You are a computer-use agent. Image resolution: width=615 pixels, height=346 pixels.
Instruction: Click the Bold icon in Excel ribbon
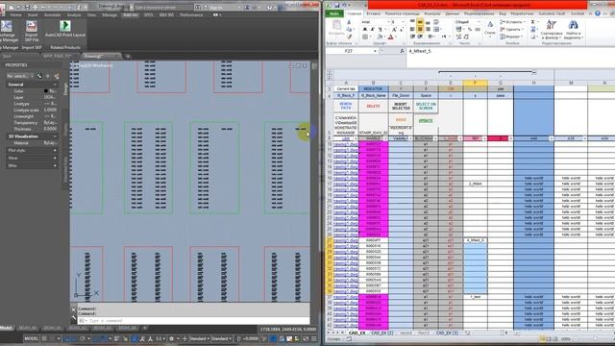pyautogui.click(x=365, y=30)
